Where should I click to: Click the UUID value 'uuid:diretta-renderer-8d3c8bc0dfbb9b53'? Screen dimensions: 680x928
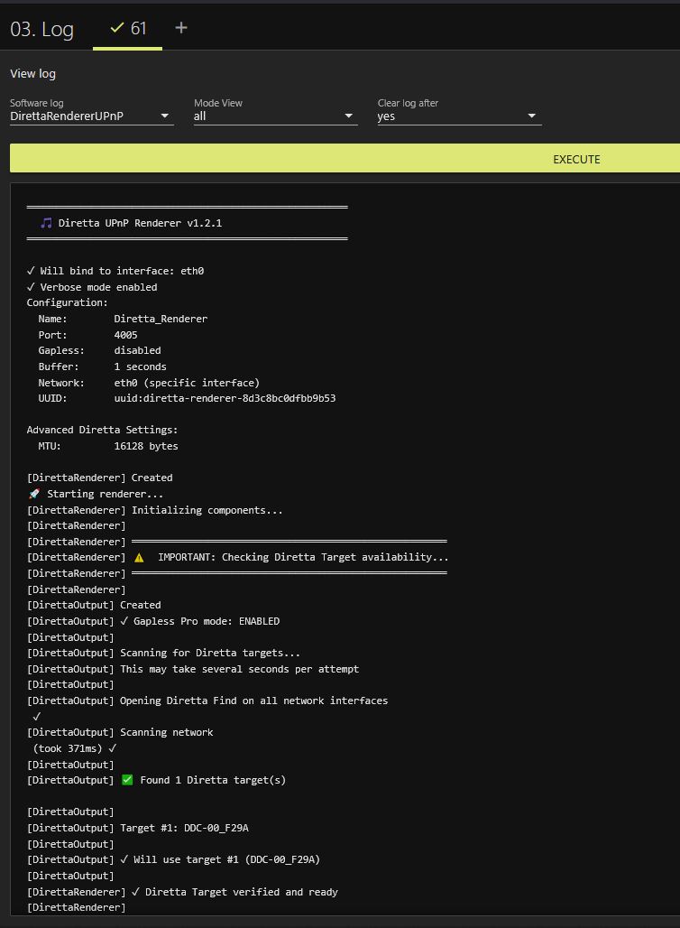click(225, 398)
